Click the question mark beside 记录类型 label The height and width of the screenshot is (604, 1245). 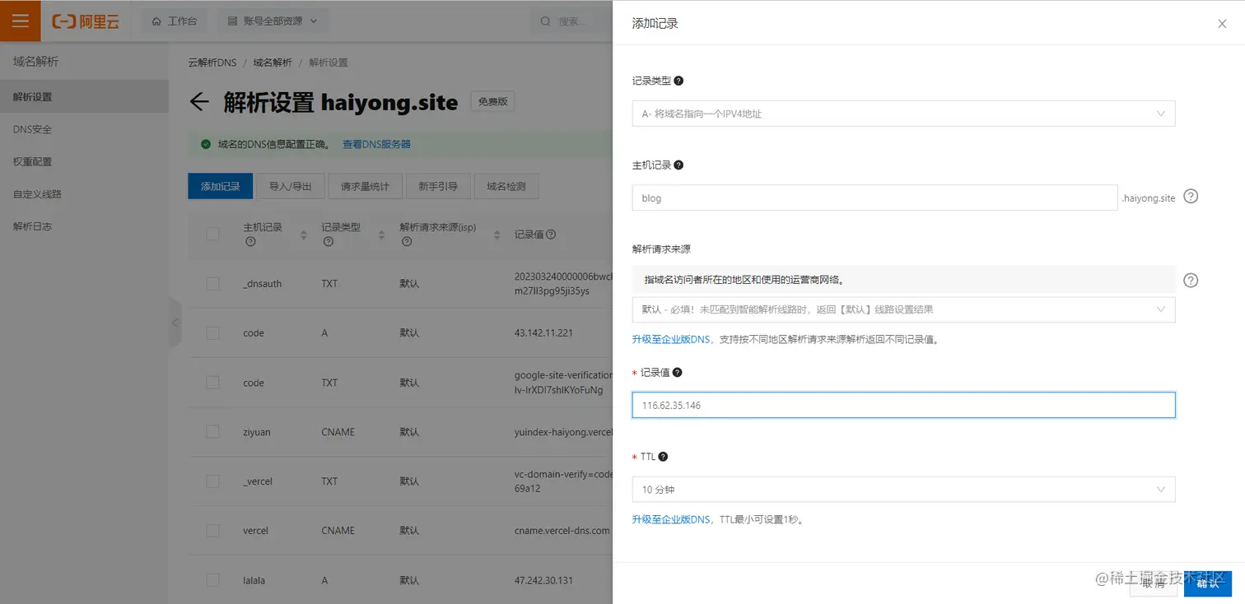click(x=677, y=80)
